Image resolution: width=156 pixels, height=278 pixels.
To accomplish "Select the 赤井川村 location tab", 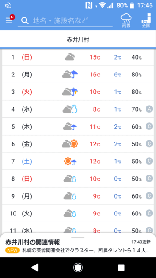I will tap(78, 40).
